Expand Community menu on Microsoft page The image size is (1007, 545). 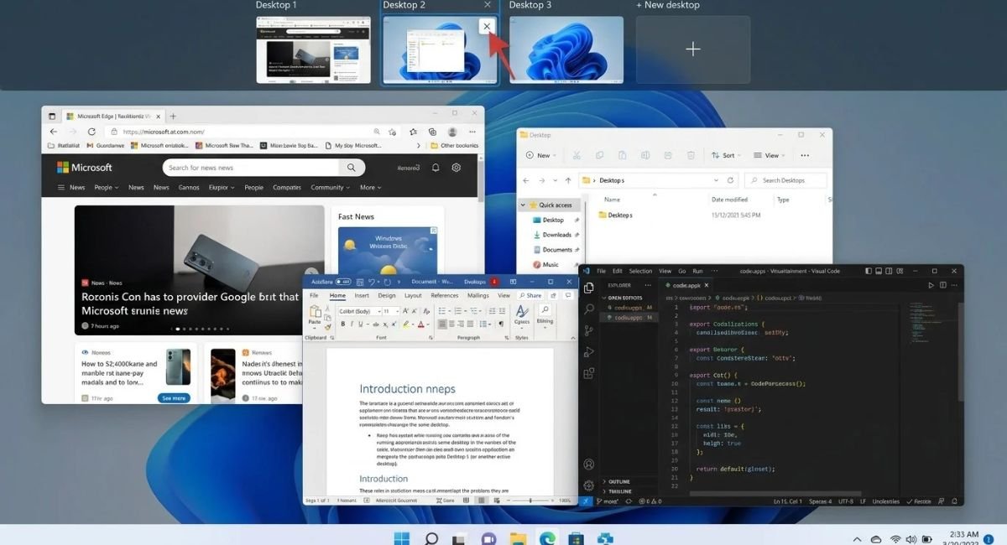[331, 188]
